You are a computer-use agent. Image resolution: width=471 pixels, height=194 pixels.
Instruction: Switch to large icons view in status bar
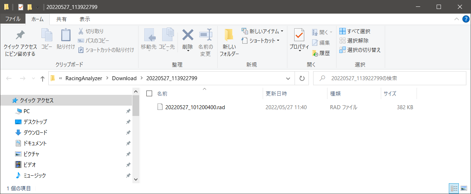464,188
